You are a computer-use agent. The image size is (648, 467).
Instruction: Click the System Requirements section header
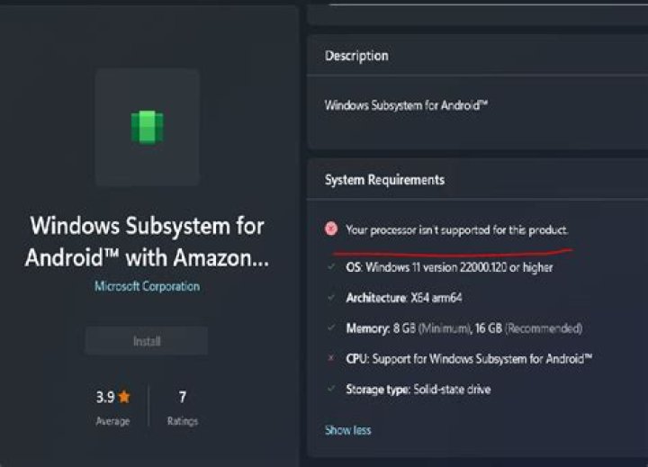click(384, 180)
